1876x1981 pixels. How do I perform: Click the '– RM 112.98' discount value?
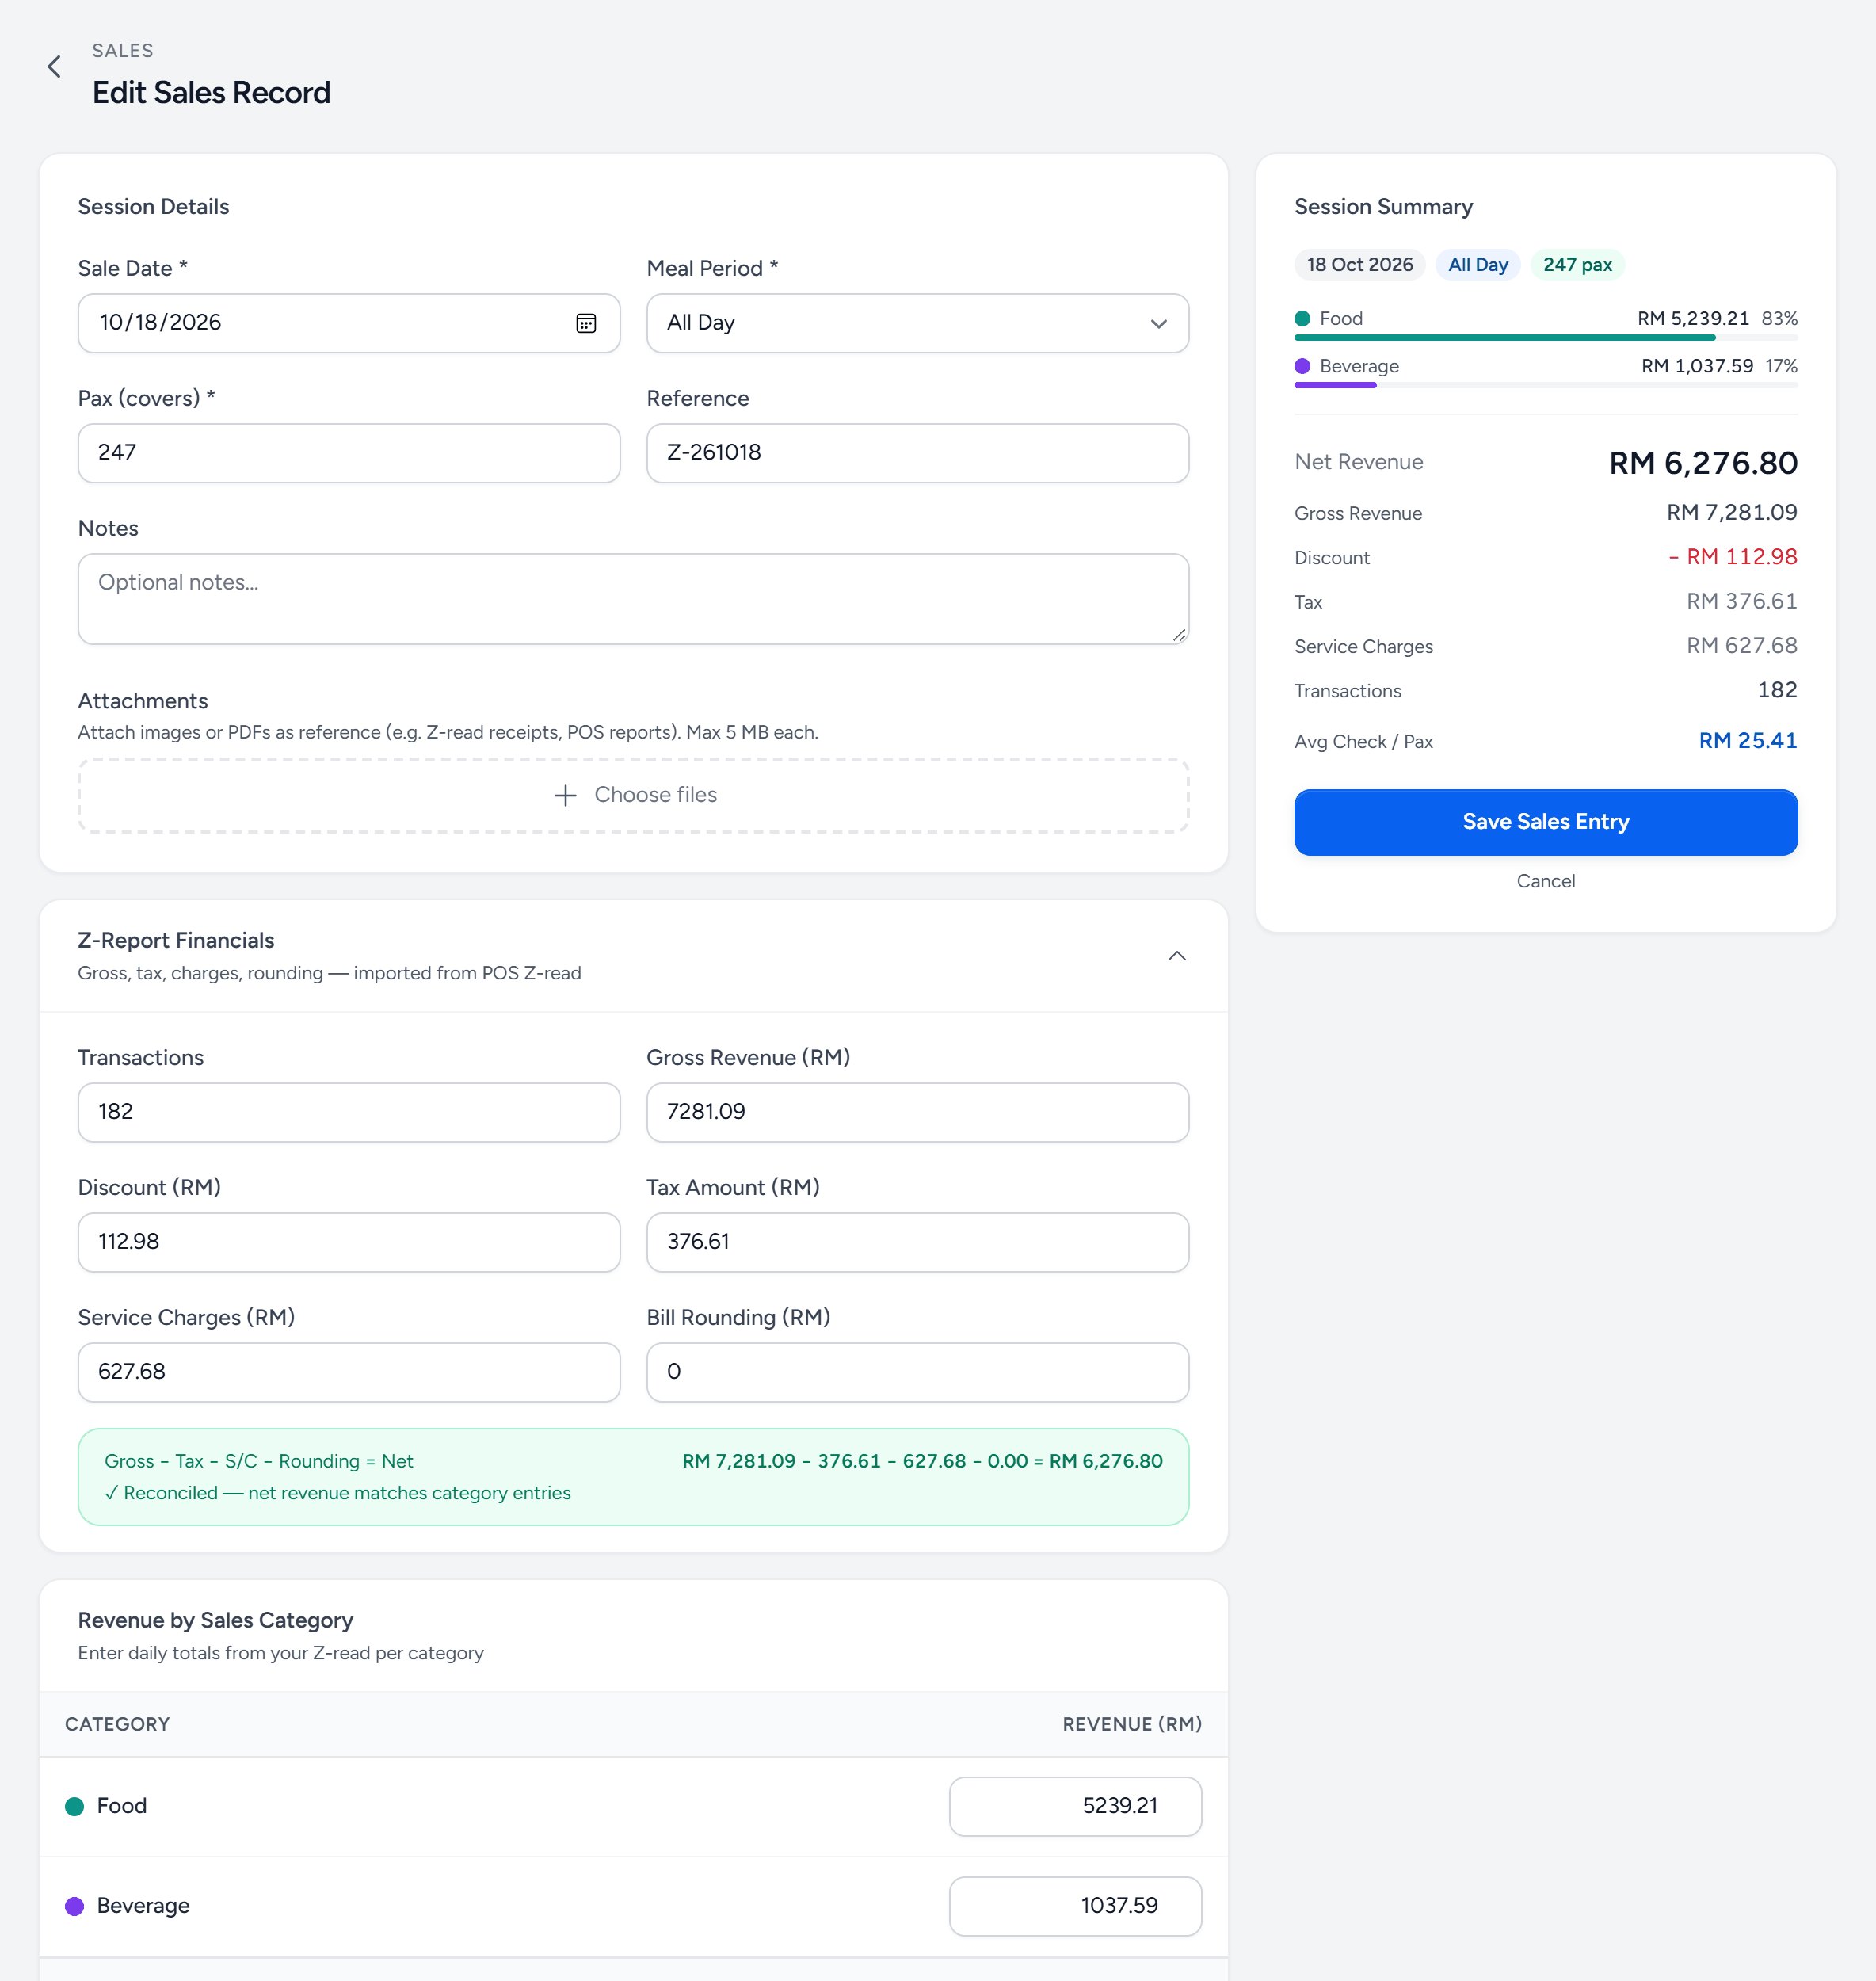(x=1732, y=557)
